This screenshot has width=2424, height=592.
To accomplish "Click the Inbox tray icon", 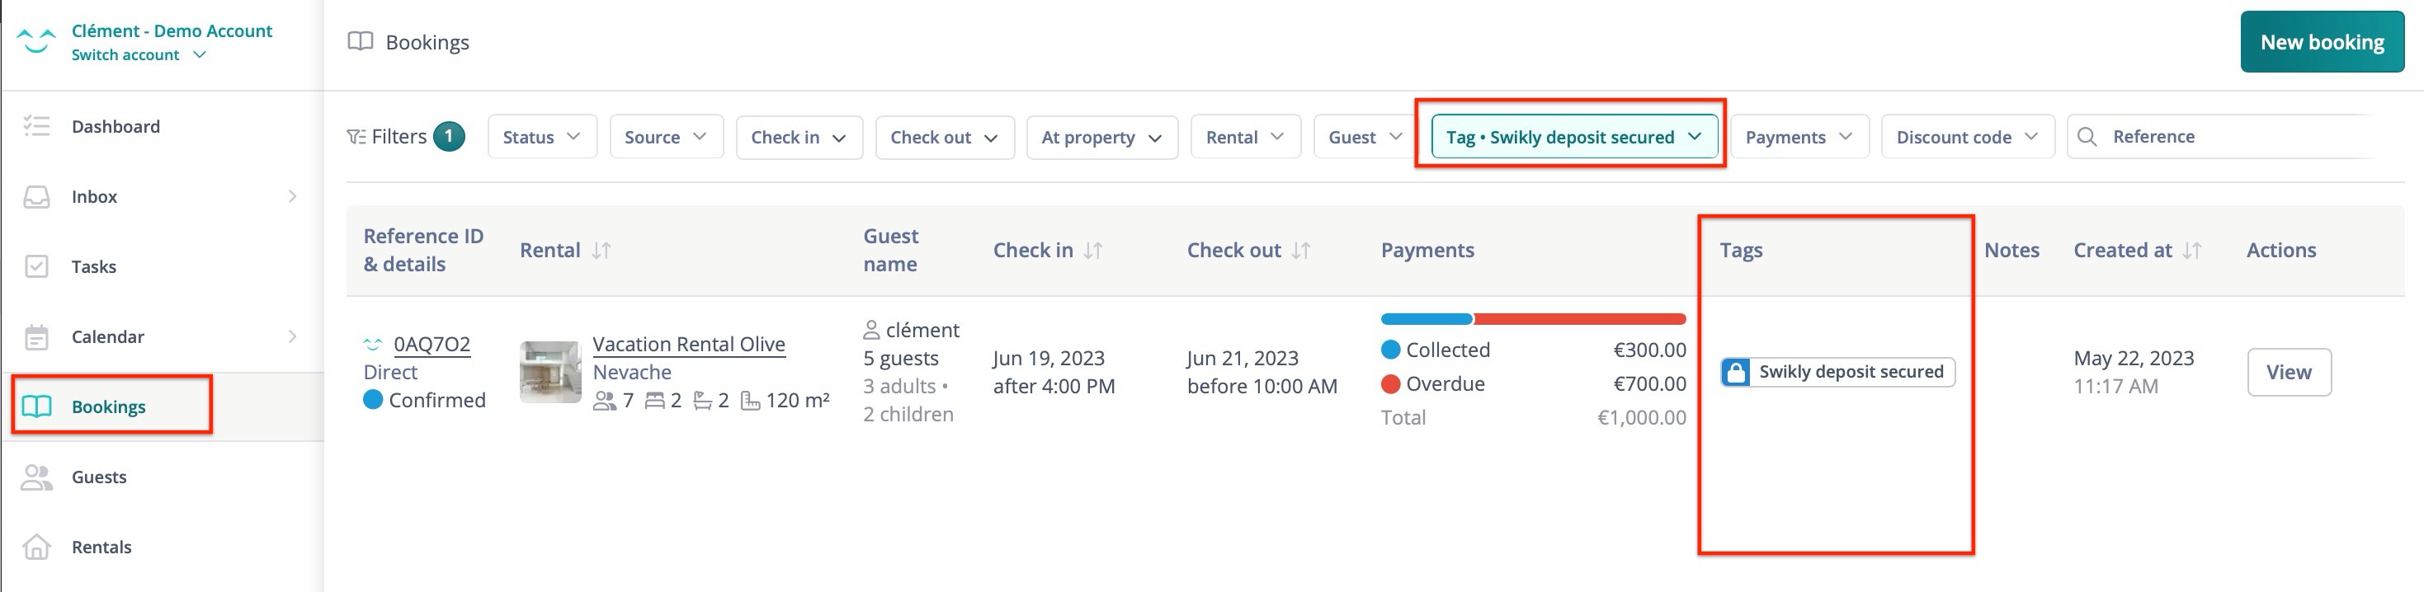I will click(x=36, y=196).
